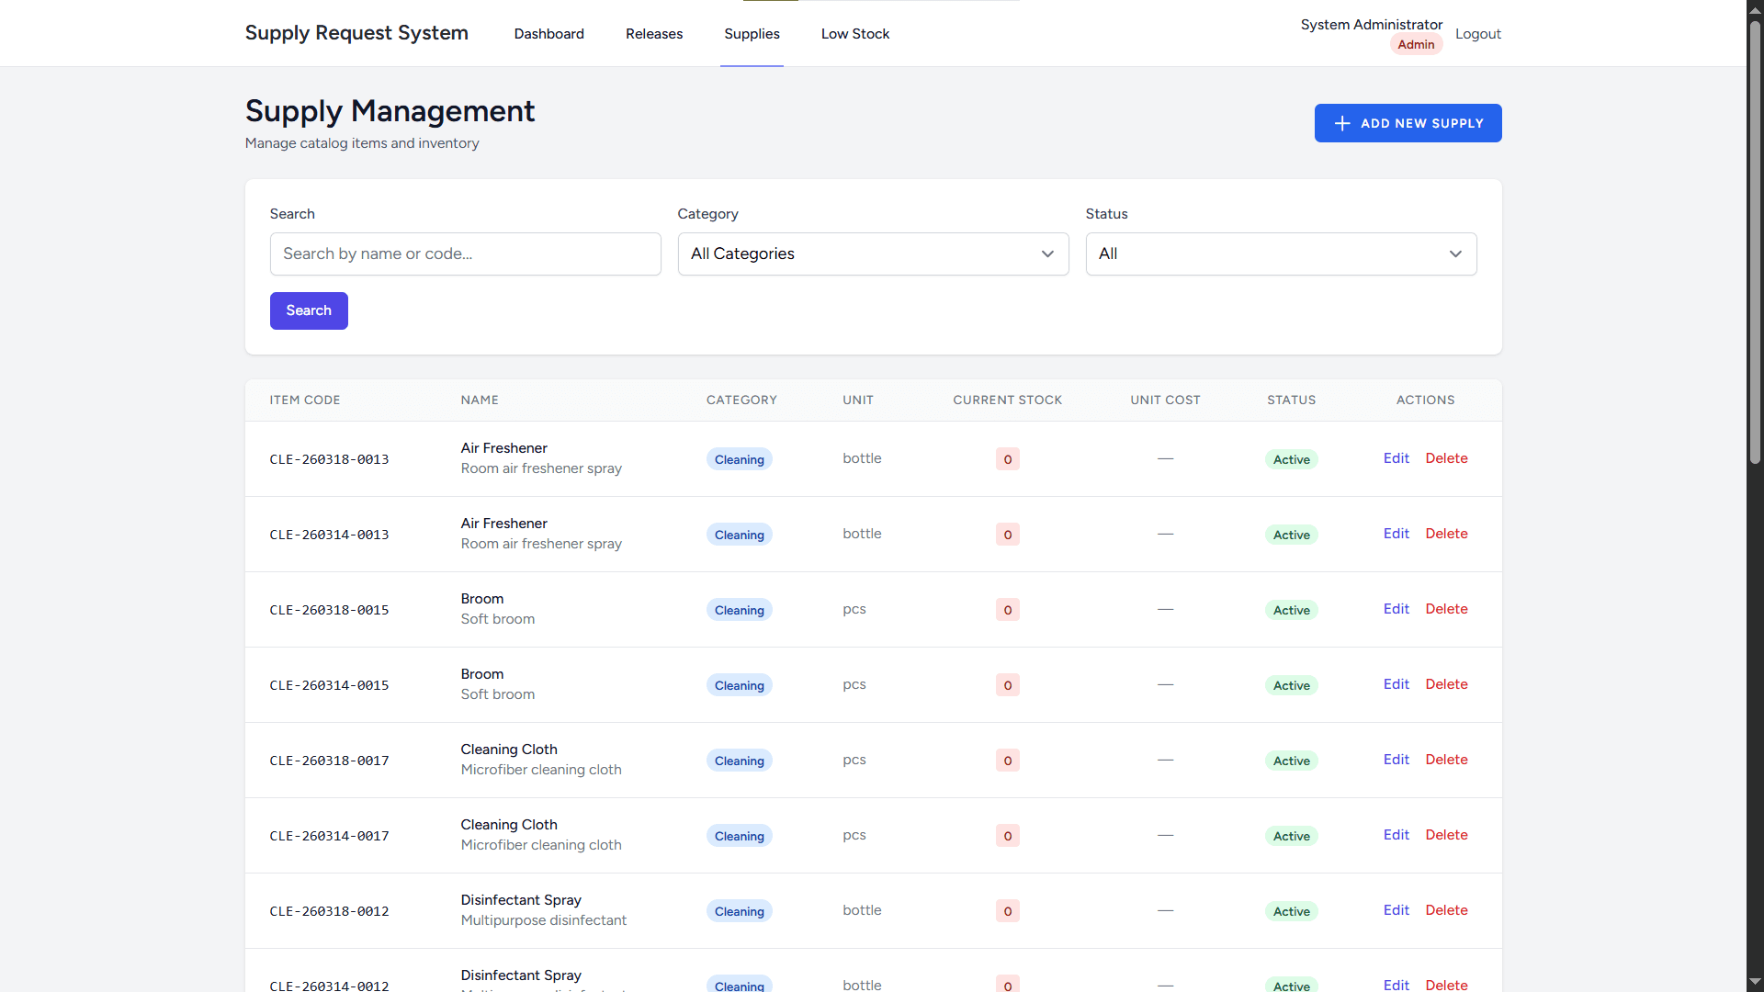Delete Air Freshener CLE-260318-0013
Screen dimensions: 1764x992
1446,458
